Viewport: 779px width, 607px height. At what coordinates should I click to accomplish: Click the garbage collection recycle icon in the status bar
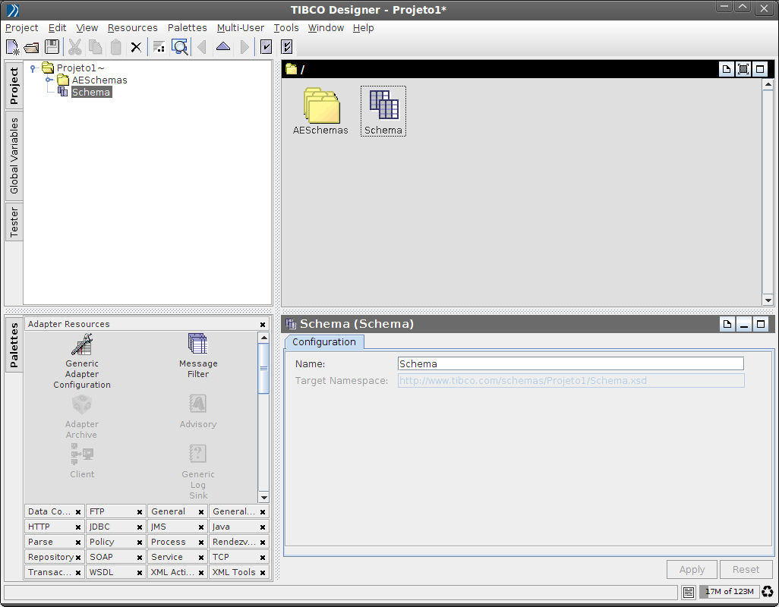click(768, 592)
